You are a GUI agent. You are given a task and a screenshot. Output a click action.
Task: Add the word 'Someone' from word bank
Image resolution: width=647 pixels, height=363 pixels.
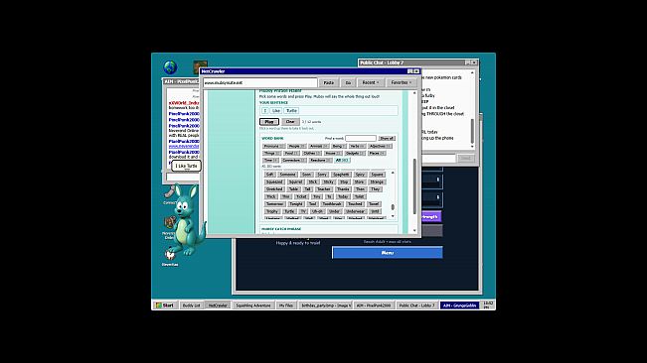[287, 175]
